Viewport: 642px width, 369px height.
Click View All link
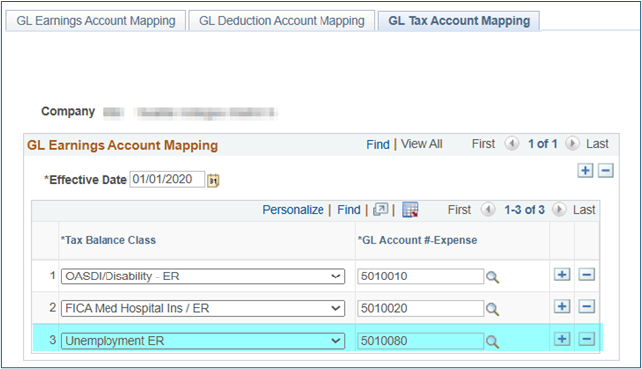point(421,144)
